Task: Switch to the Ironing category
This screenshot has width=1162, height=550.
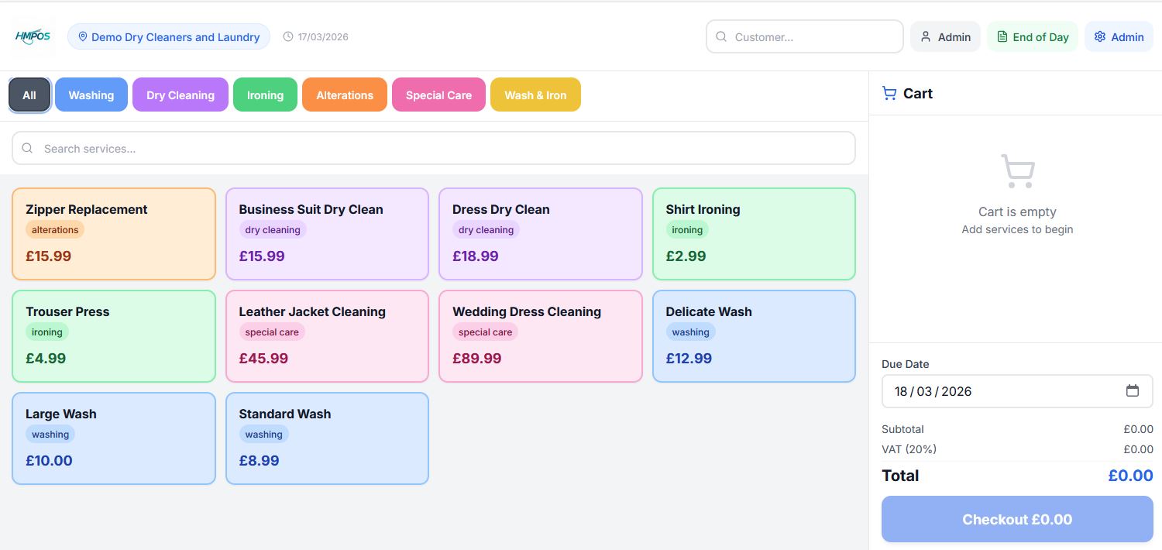Action: tap(265, 95)
